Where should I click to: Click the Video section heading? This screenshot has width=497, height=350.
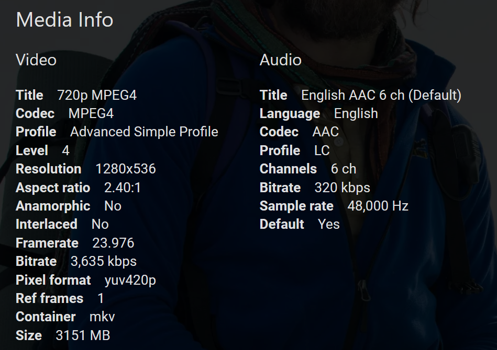click(36, 60)
